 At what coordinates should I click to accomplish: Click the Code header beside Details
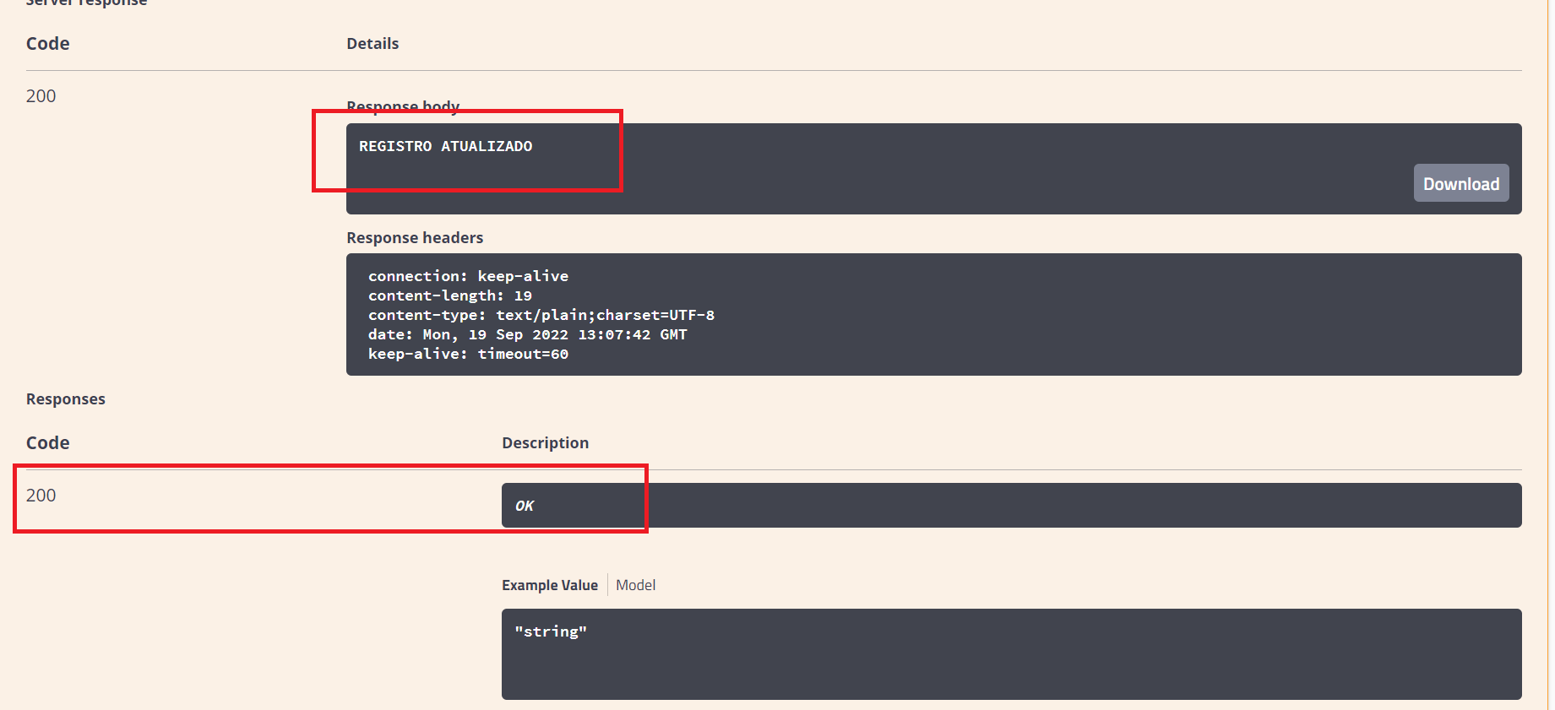48,44
